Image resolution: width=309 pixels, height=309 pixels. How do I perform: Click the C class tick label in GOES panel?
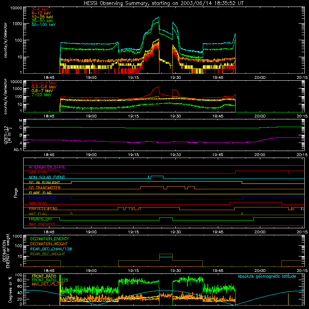[21, 127]
